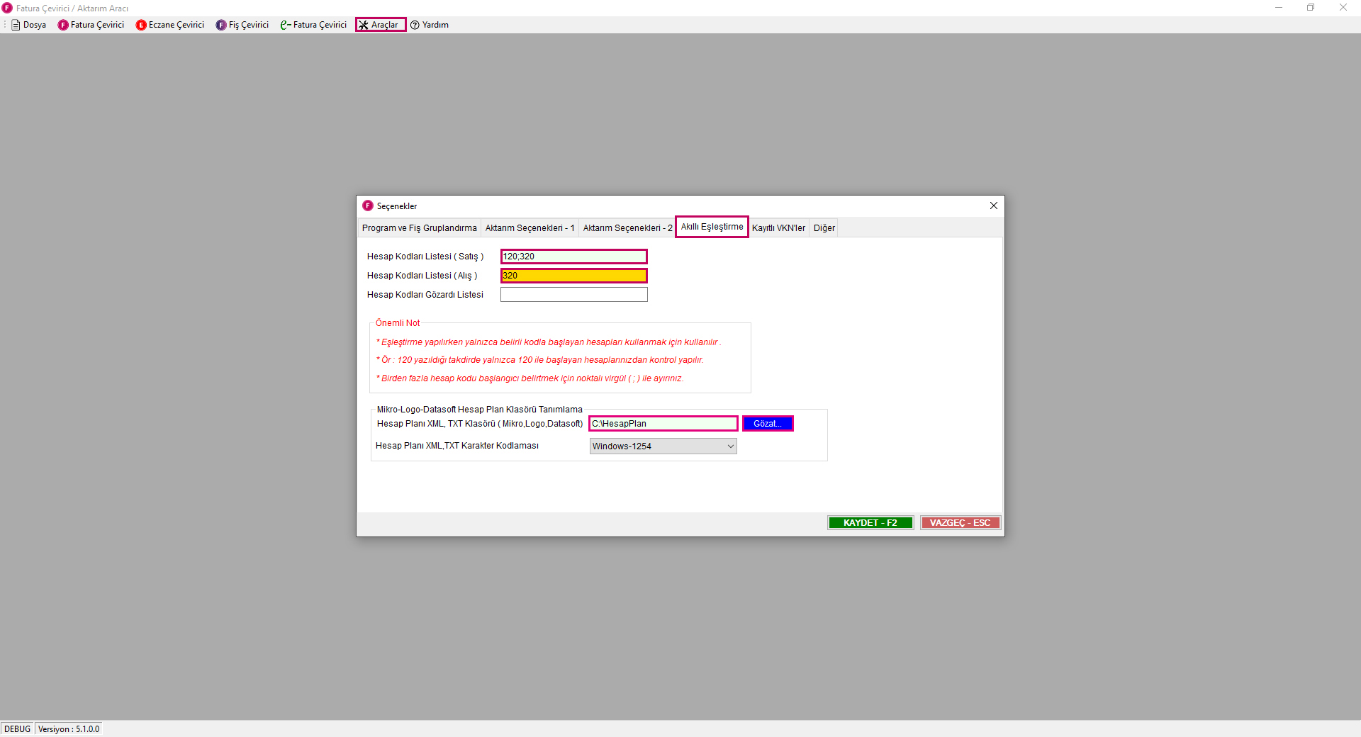Click the yellow Alış hesap kodları field
Viewport: 1361px width, 737px height.
tap(573, 276)
